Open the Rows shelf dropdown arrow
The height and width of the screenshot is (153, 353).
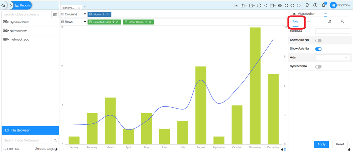85,22
